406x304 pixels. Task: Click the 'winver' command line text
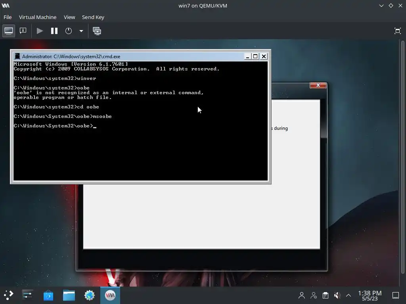click(86, 78)
